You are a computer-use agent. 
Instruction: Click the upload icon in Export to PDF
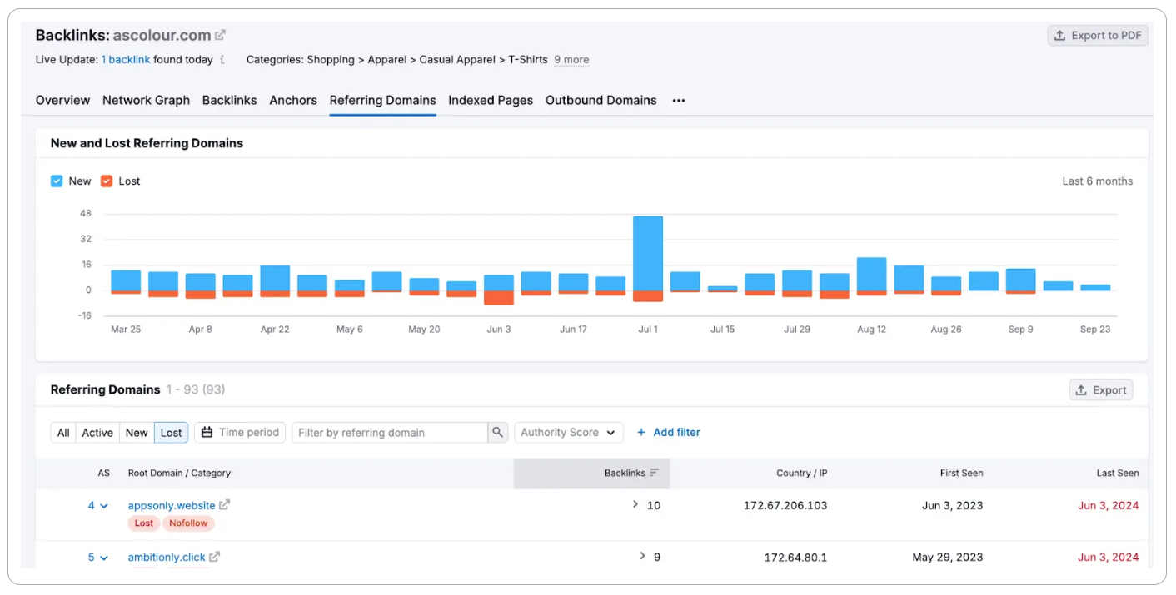click(1059, 35)
